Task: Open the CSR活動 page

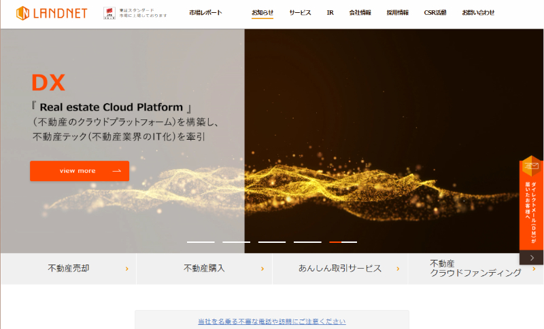Action: click(x=435, y=13)
